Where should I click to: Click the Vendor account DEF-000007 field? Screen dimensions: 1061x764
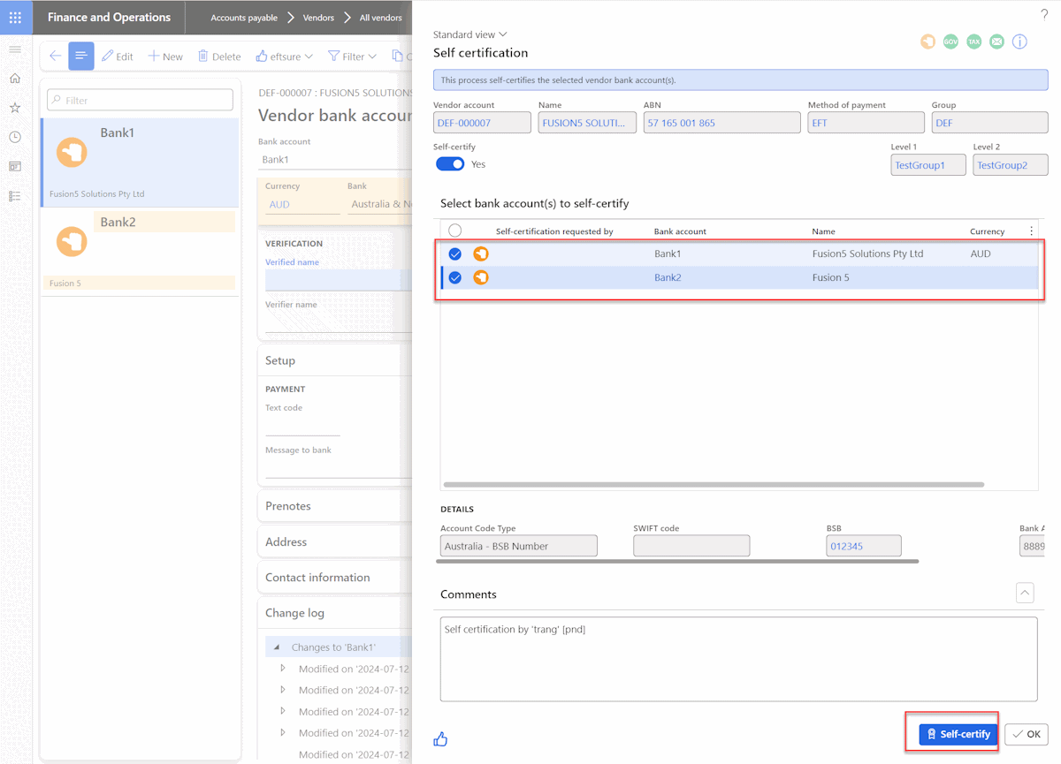482,123
